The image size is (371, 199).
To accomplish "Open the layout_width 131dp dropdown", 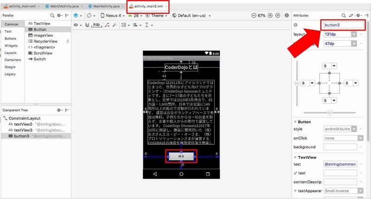I will [354, 34].
